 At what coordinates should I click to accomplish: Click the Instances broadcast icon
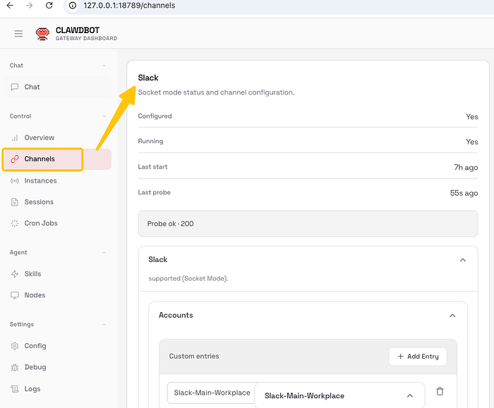(x=15, y=180)
